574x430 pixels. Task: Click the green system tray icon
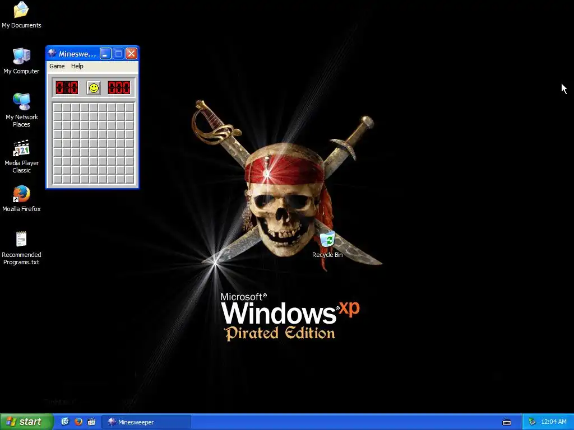coord(532,422)
